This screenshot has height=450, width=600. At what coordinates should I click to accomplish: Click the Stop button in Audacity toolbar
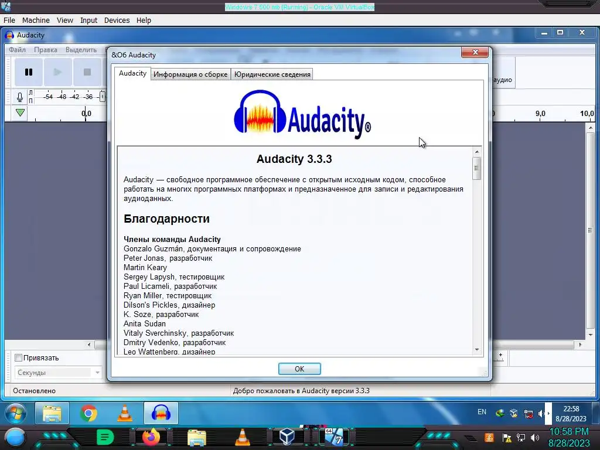point(87,72)
